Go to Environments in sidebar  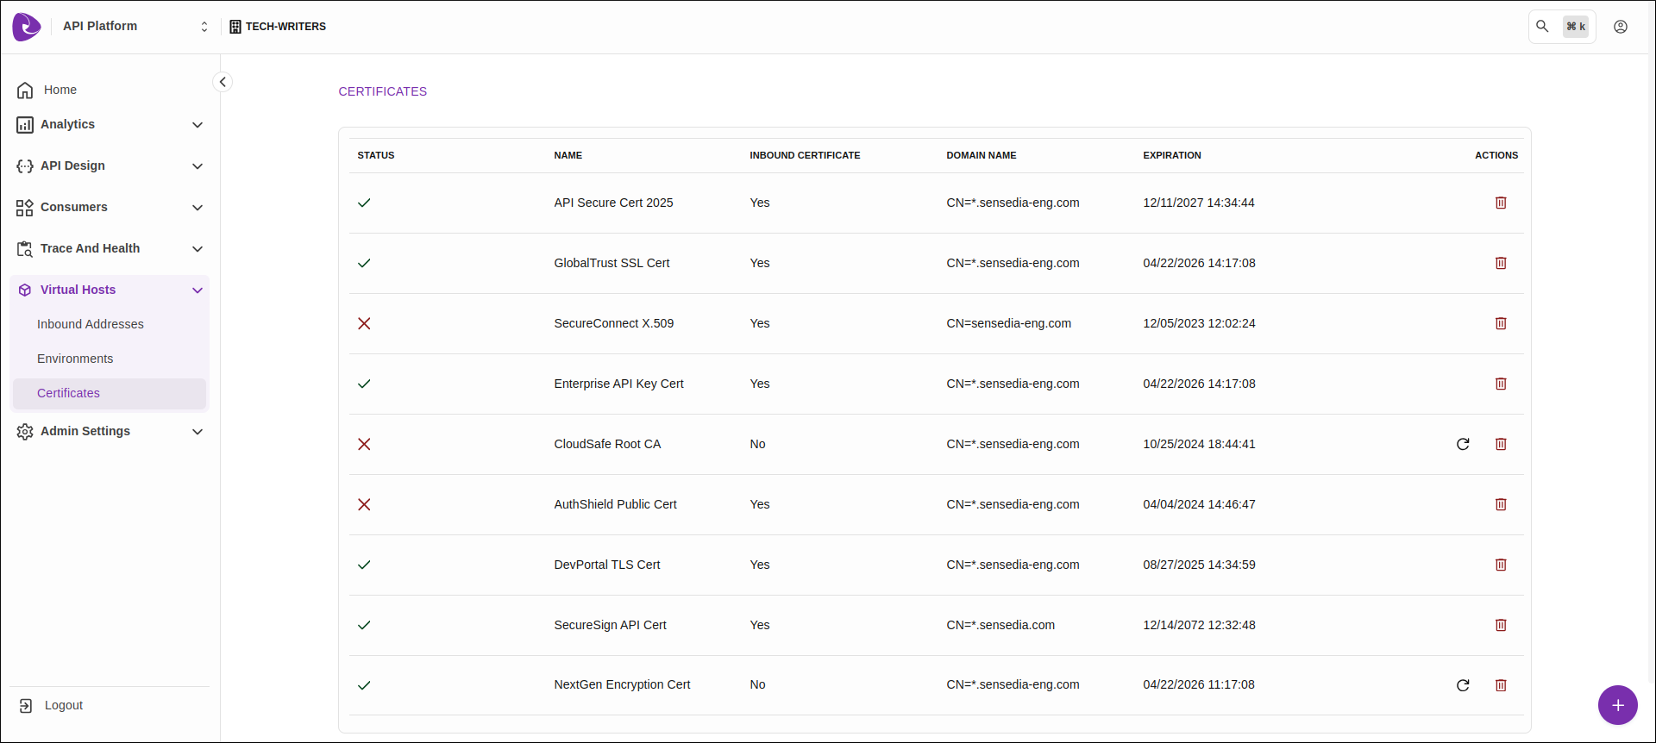(75, 359)
